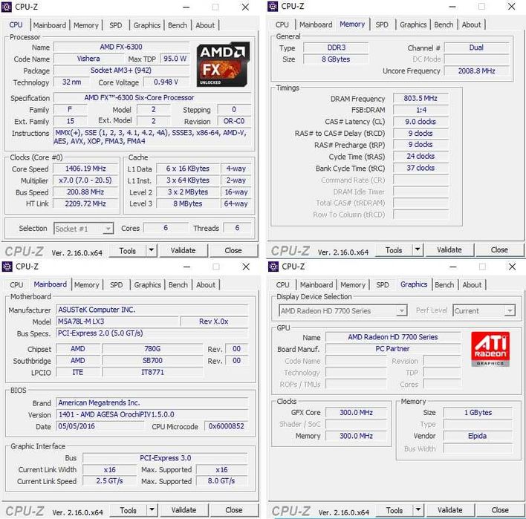This screenshot has width=526, height=519.
Task: Open SPD tab in the CPU window
Action: (x=115, y=25)
